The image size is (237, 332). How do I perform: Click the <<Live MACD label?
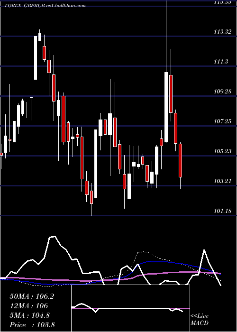pos(200,319)
